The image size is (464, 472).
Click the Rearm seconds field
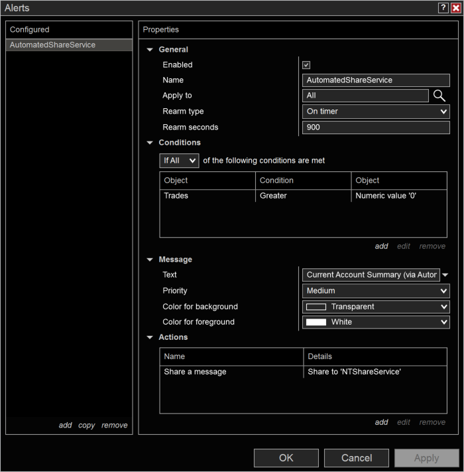(376, 127)
